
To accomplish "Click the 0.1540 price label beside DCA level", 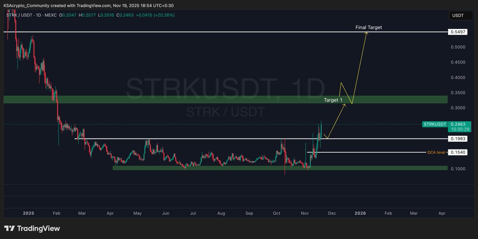I will [457, 152].
